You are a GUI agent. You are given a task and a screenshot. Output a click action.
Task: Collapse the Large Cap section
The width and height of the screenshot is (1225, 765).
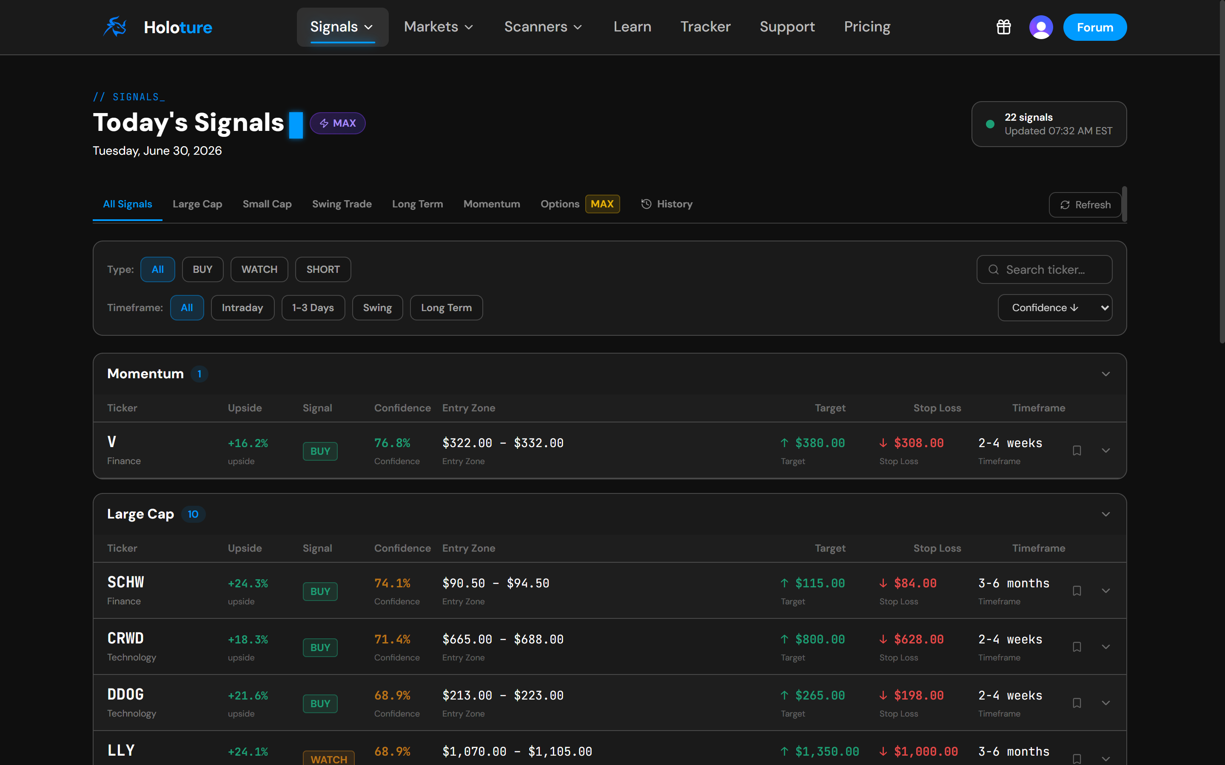coord(1105,514)
